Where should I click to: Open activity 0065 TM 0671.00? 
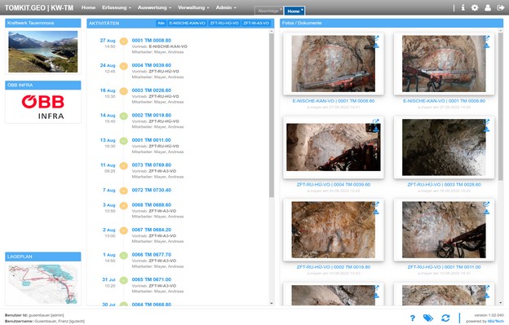151,279
